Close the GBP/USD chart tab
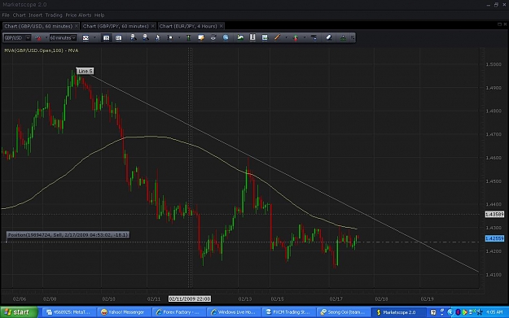The image size is (509, 318). point(77,26)
